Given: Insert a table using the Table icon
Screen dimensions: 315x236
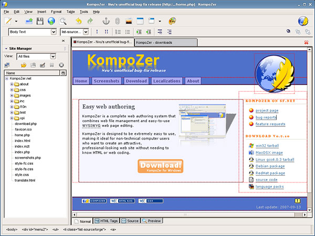Looking at the screenshot, I should click(140, 22).
